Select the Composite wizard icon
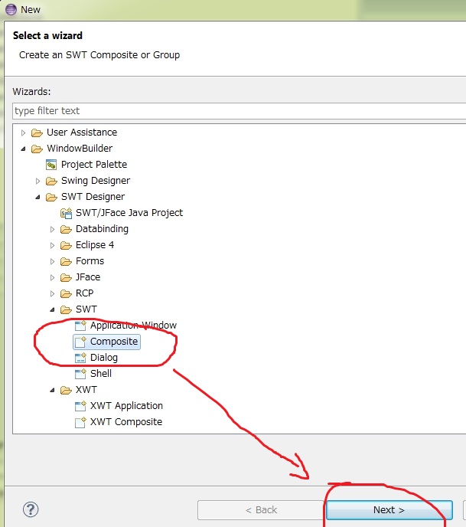Screen dimensions: 466x527 pyautogui.click(x=80, y=342)
